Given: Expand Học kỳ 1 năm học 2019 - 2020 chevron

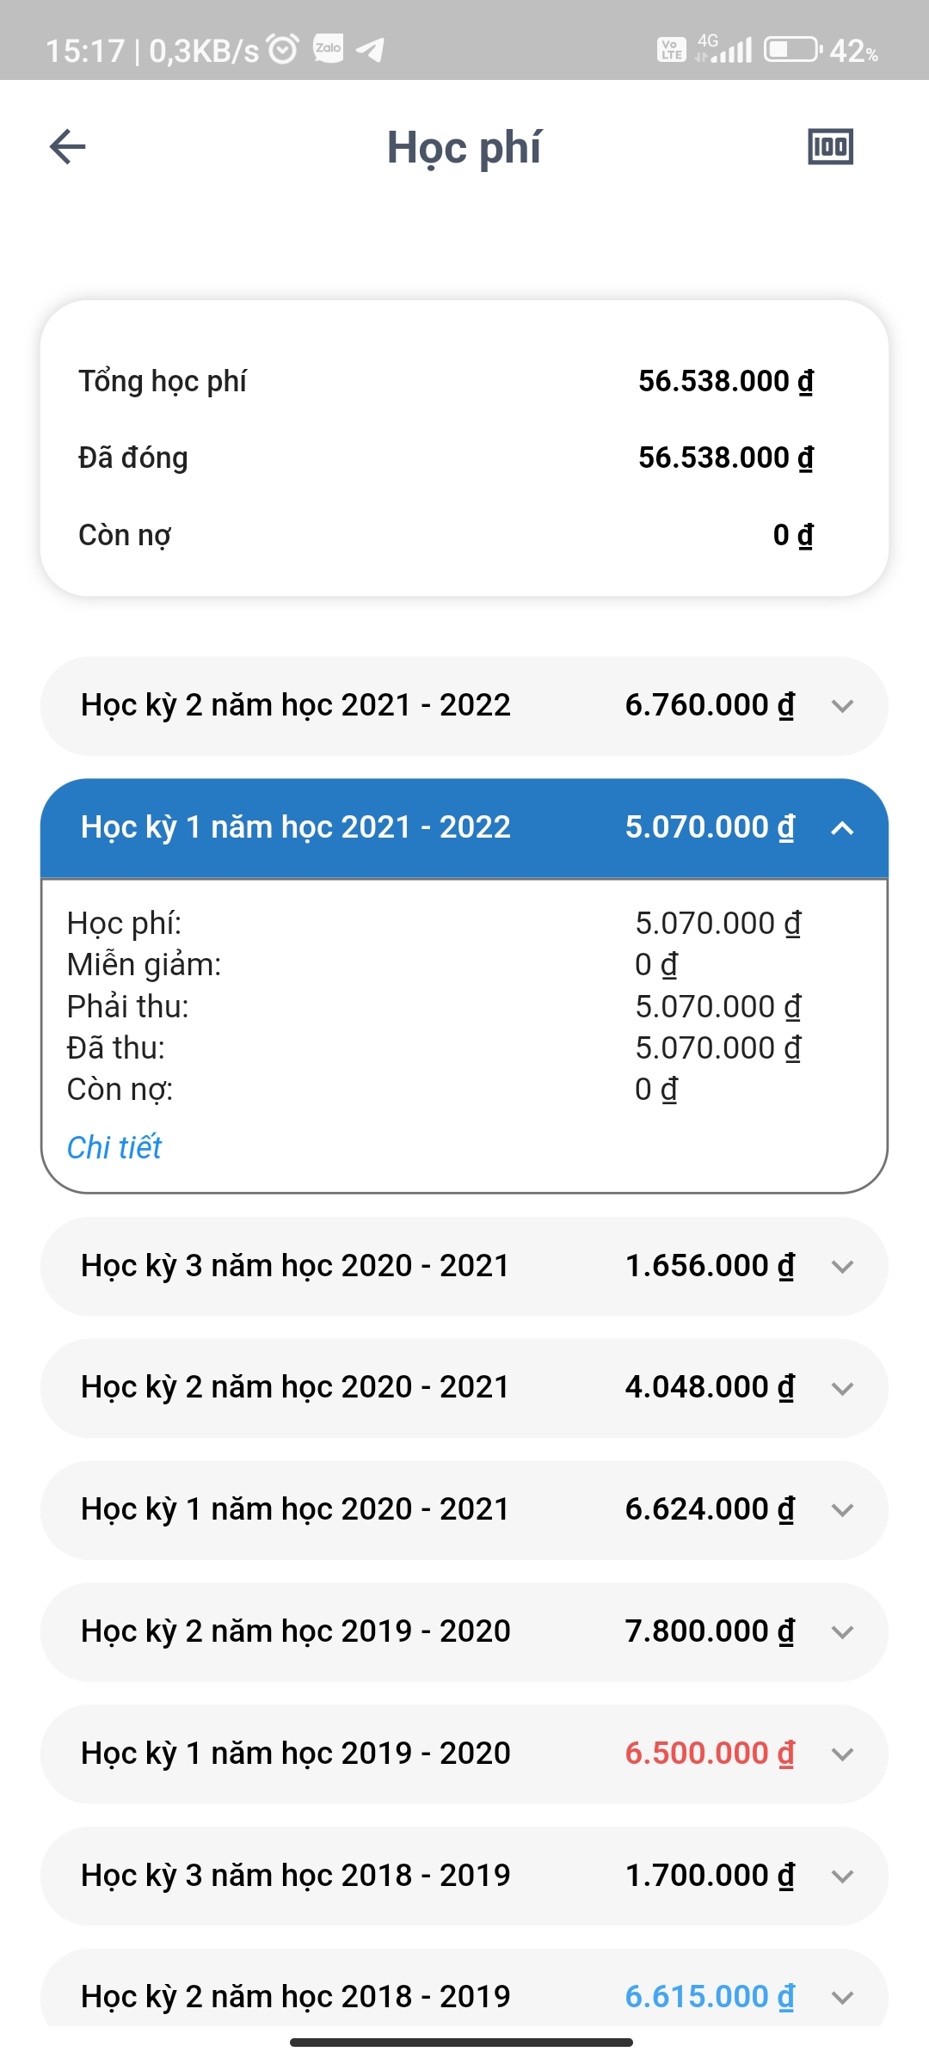Looking at the screenshot, I should pyautogui.click(x=842, y=1754).
